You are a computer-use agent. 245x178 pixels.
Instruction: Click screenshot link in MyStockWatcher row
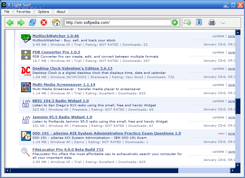point(232,36)
